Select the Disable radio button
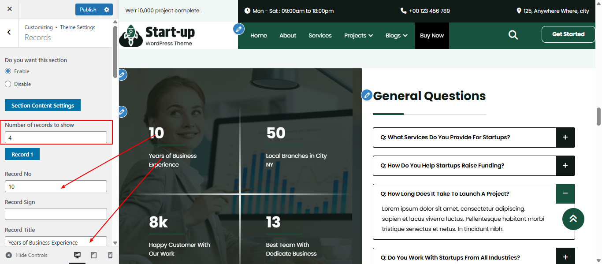 tap(7, 84)
